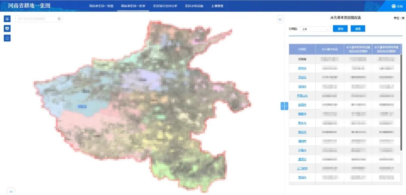Open the 濮阳市 link in table

(x=302, y=141)
